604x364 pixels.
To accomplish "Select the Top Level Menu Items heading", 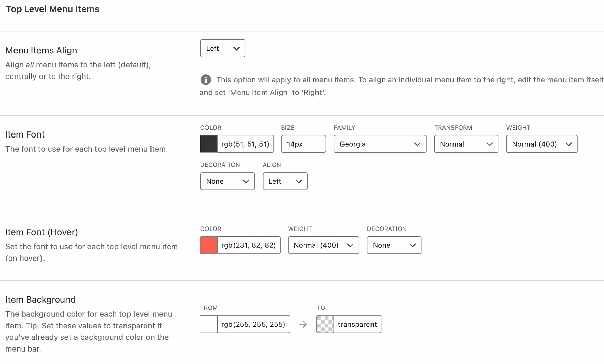I will pos(53,9).
